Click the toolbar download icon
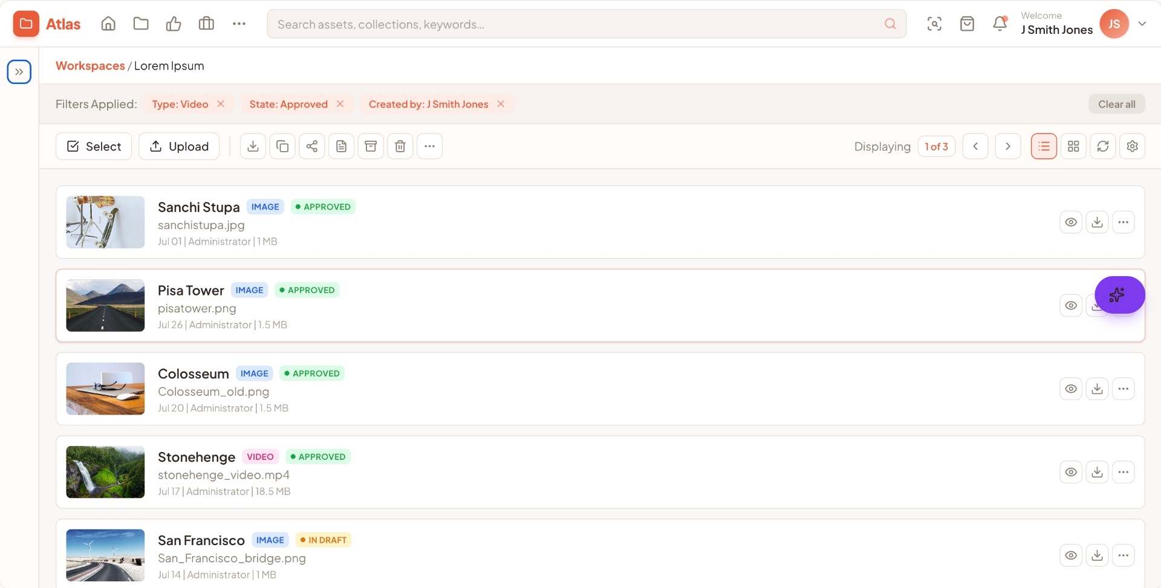 pyautogui.click(x=253, y=146)
